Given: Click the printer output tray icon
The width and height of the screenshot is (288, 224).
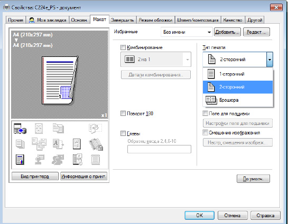Looking at the screenshot, I should (20, 129).
